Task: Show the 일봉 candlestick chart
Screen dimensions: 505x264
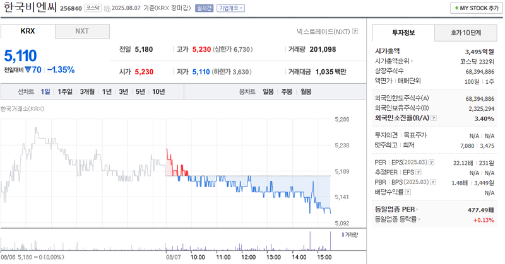Action: click(268, 91)
